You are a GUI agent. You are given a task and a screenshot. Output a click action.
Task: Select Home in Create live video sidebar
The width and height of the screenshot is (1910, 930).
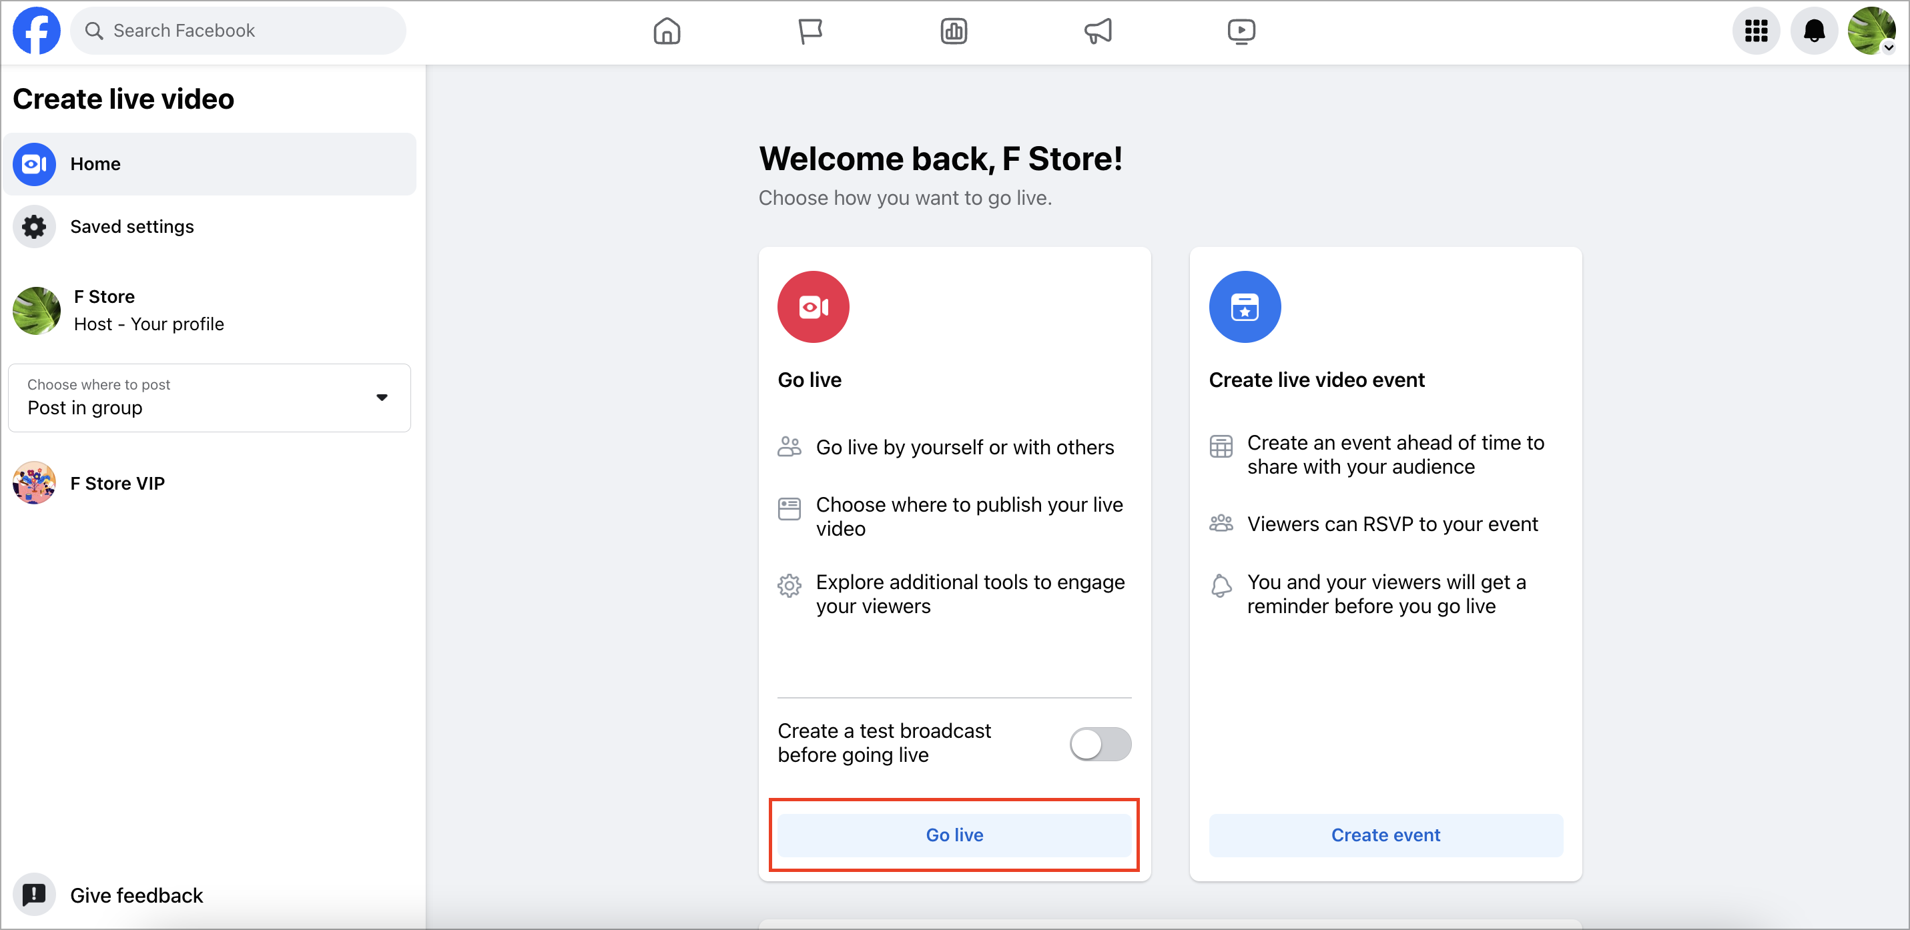210,163
